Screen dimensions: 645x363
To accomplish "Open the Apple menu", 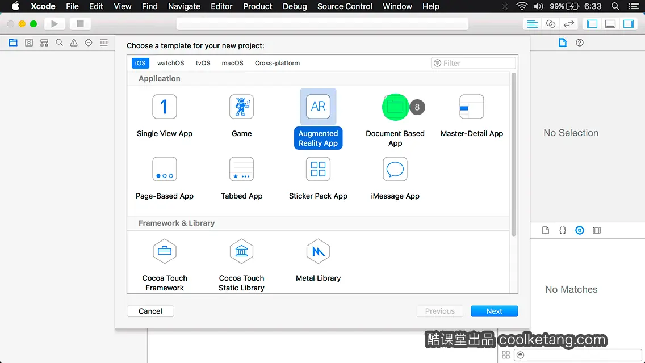I will point(16,6).
